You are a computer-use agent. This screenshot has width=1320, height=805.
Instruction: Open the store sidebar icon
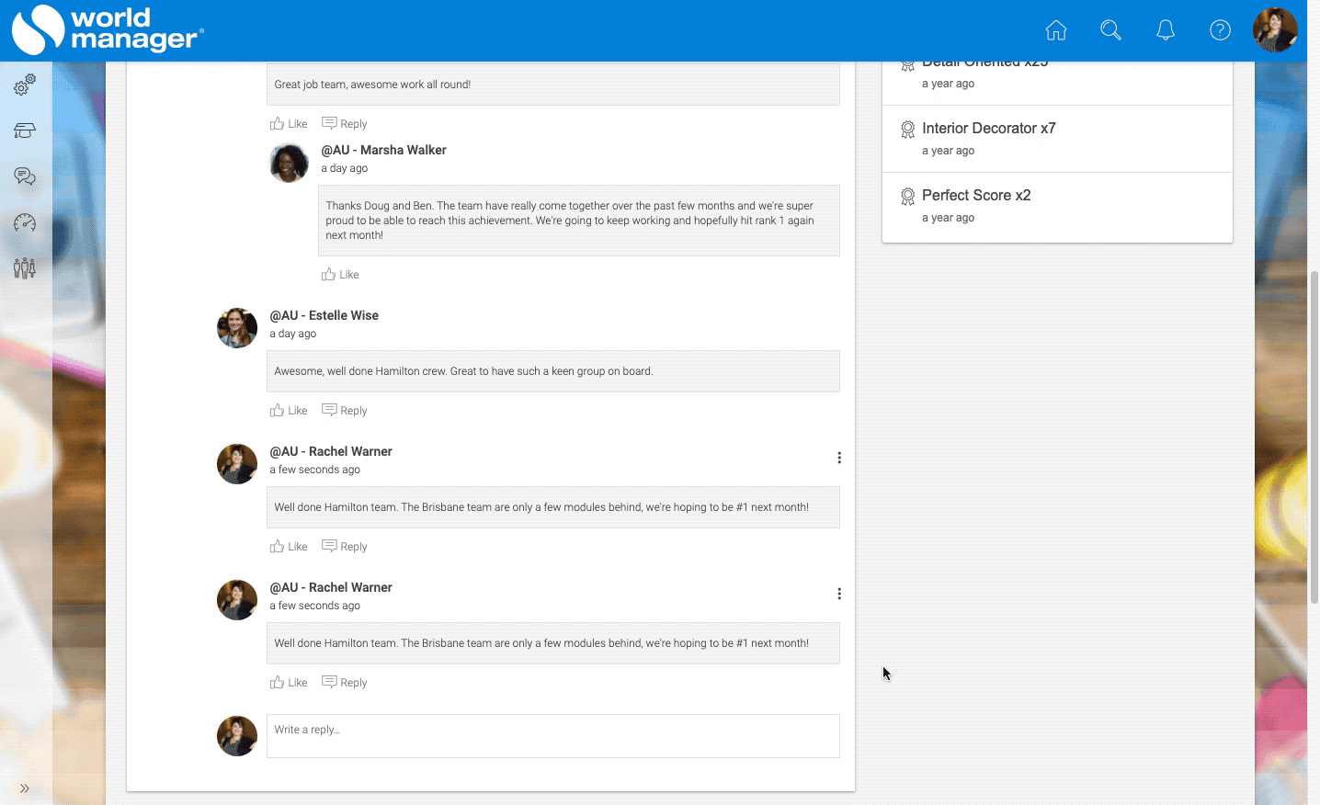point(25,130)
